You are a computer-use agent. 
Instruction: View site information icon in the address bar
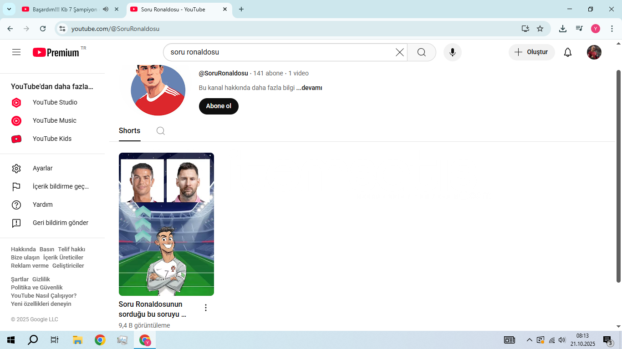(x=63, y=29)
